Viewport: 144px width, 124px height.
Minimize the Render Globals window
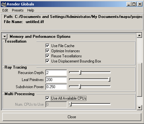coord(129,4)
